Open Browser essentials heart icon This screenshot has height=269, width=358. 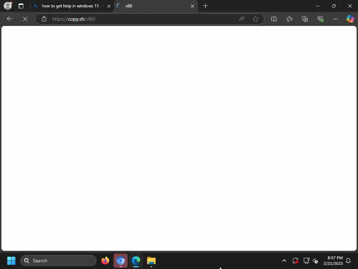click(320, 19)
